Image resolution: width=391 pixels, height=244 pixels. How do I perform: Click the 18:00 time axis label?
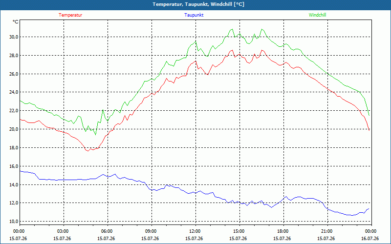click(282, 231)
